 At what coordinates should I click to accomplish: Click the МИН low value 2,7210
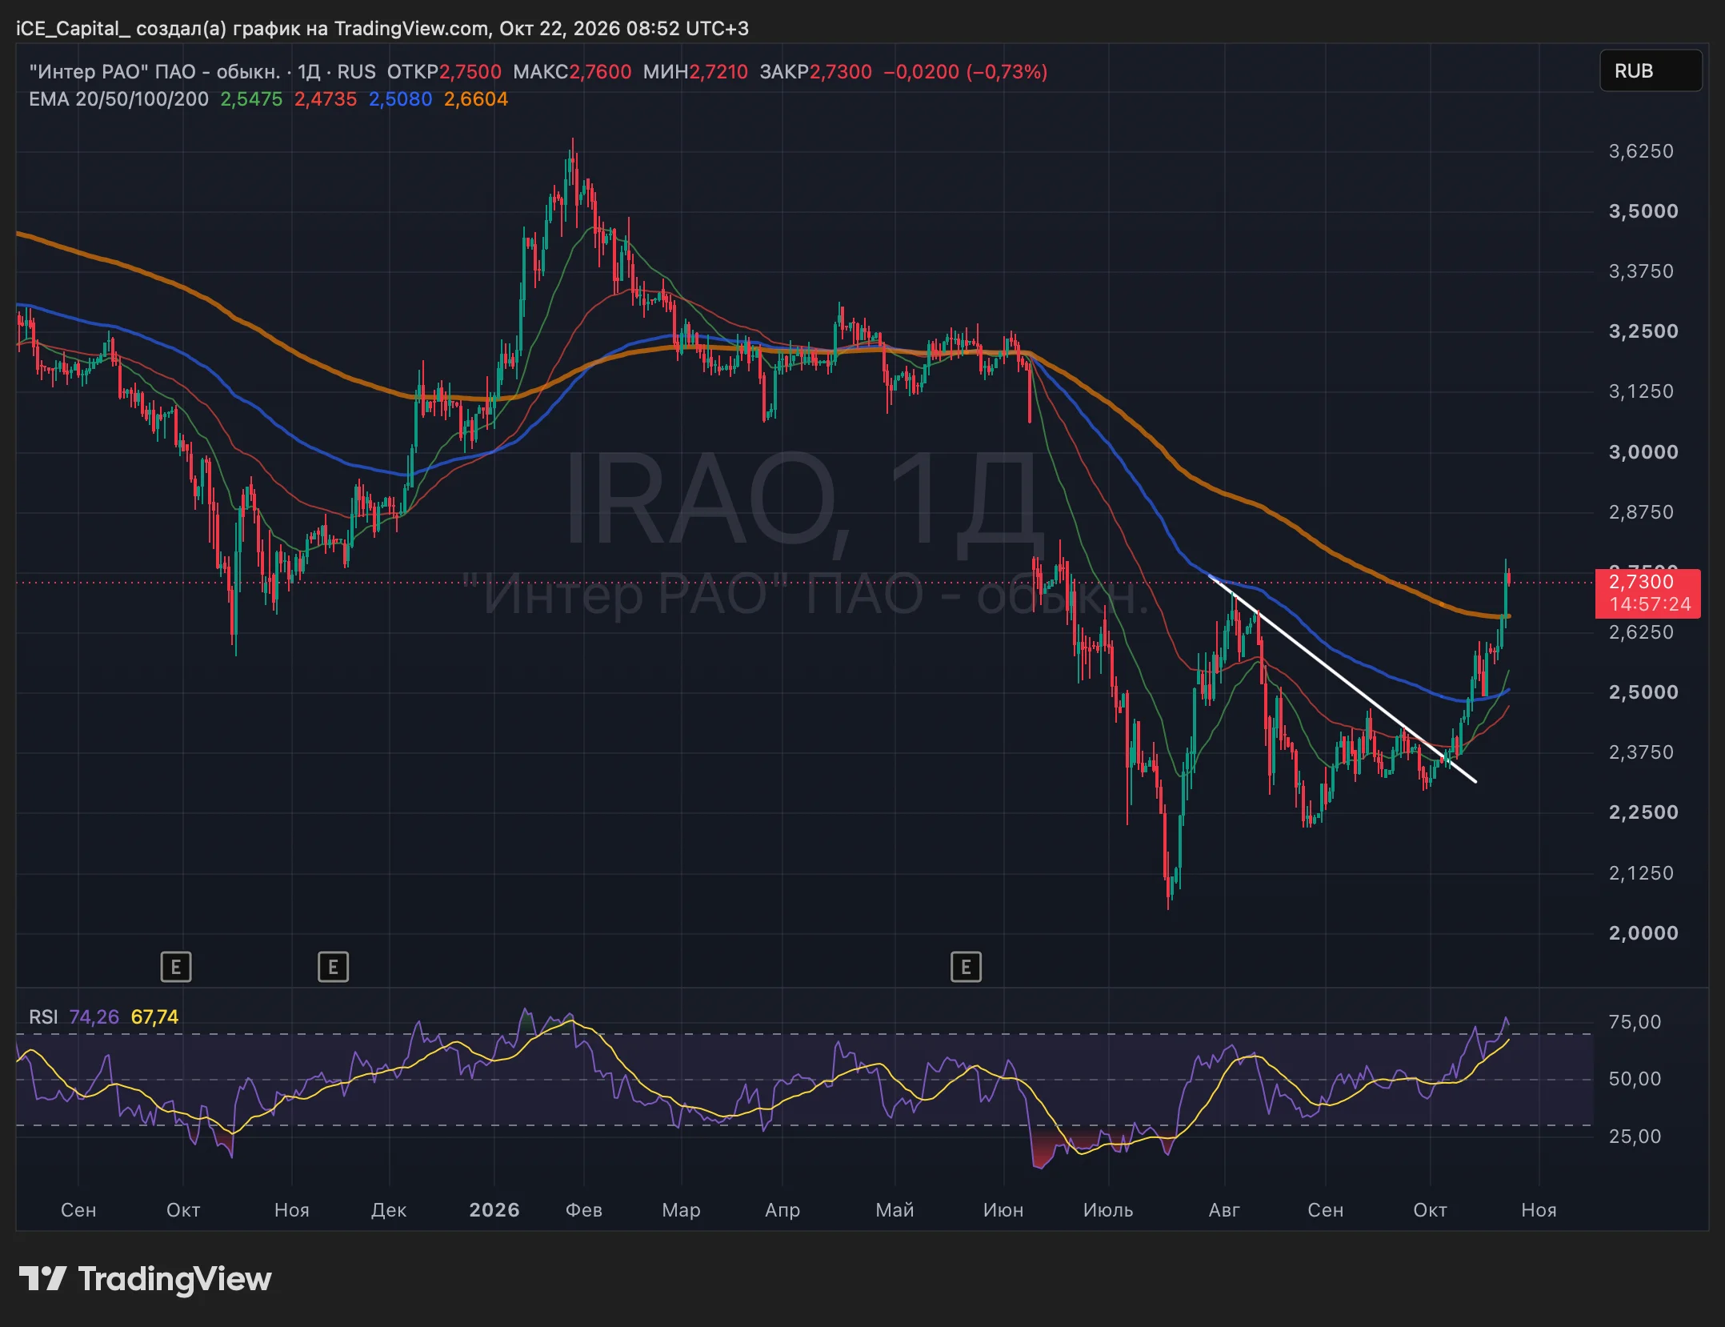click(x=718, y=72)
